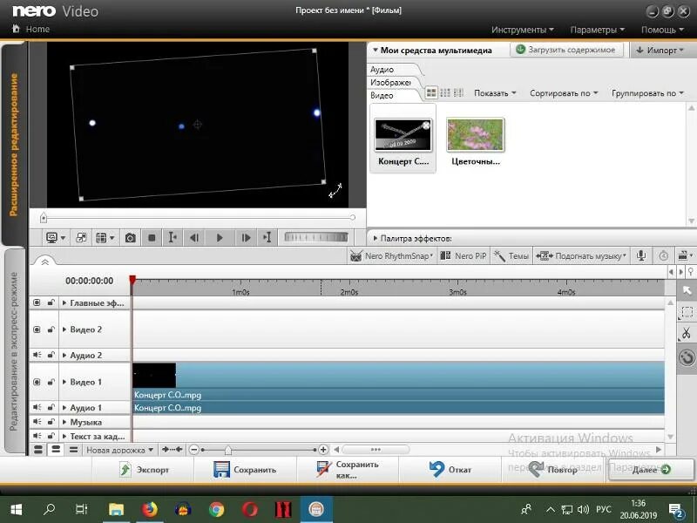Image resolution: width=697 pixels, height=523 pixels.
Task: Jump to the clip start marker
Action: (x=173, y=238)
